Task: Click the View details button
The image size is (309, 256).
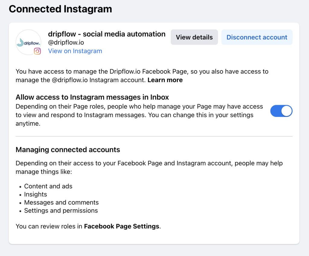Action: click(x=194, y=37)
